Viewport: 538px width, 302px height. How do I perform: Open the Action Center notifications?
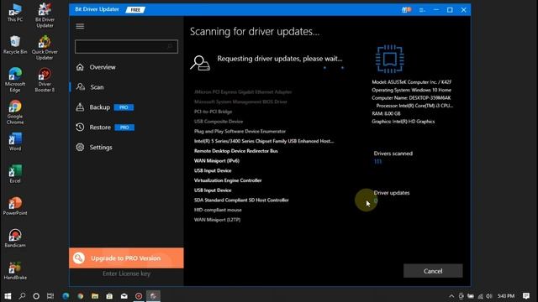pos(526,296)
